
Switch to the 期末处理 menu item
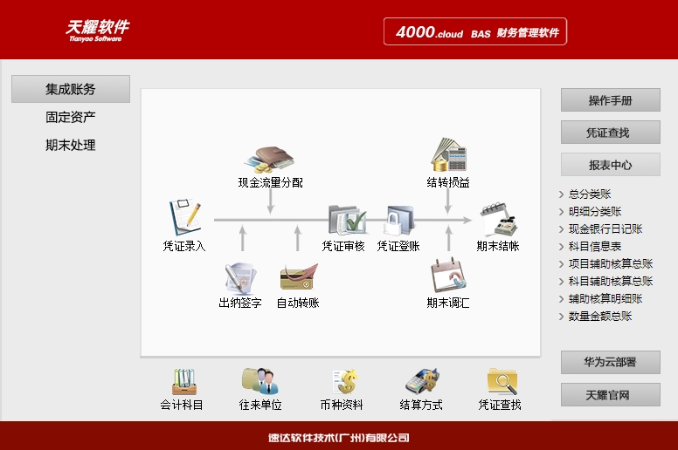[x=71, y=145]
